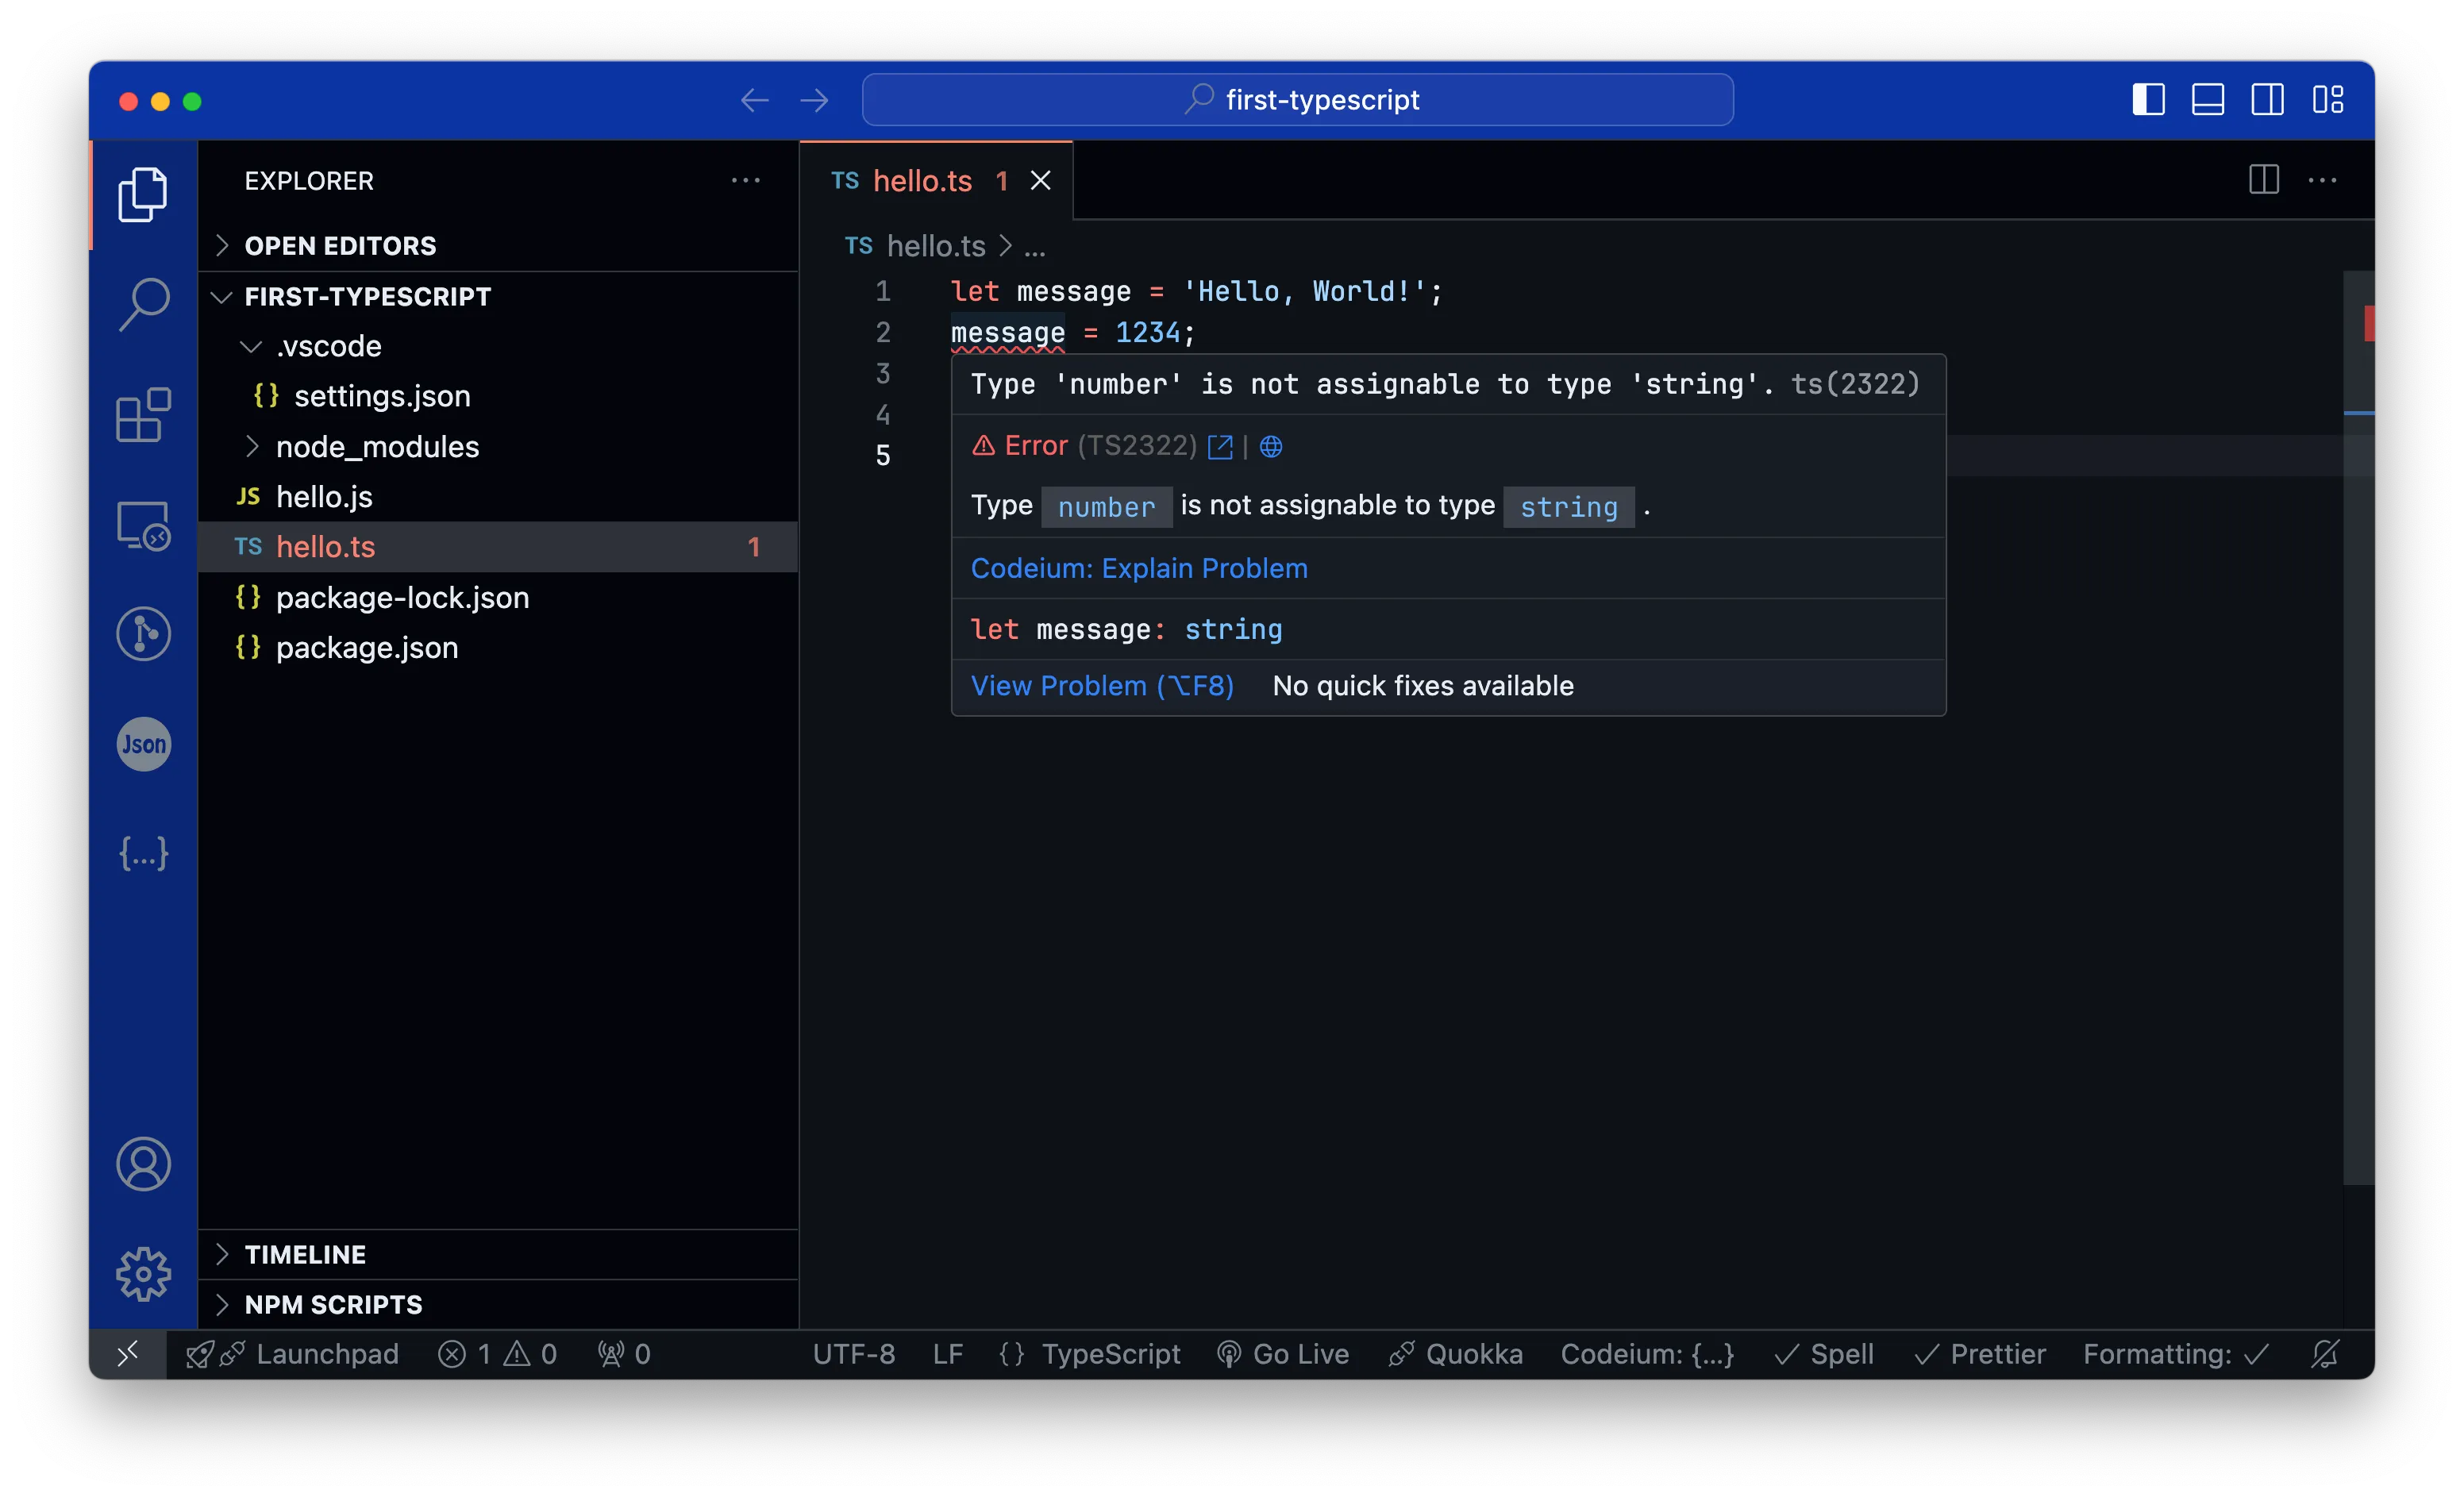The width and height of the screenshot is (2464, 1497).
Task: Toggle the primary side bar
Action: (2148, 100)
